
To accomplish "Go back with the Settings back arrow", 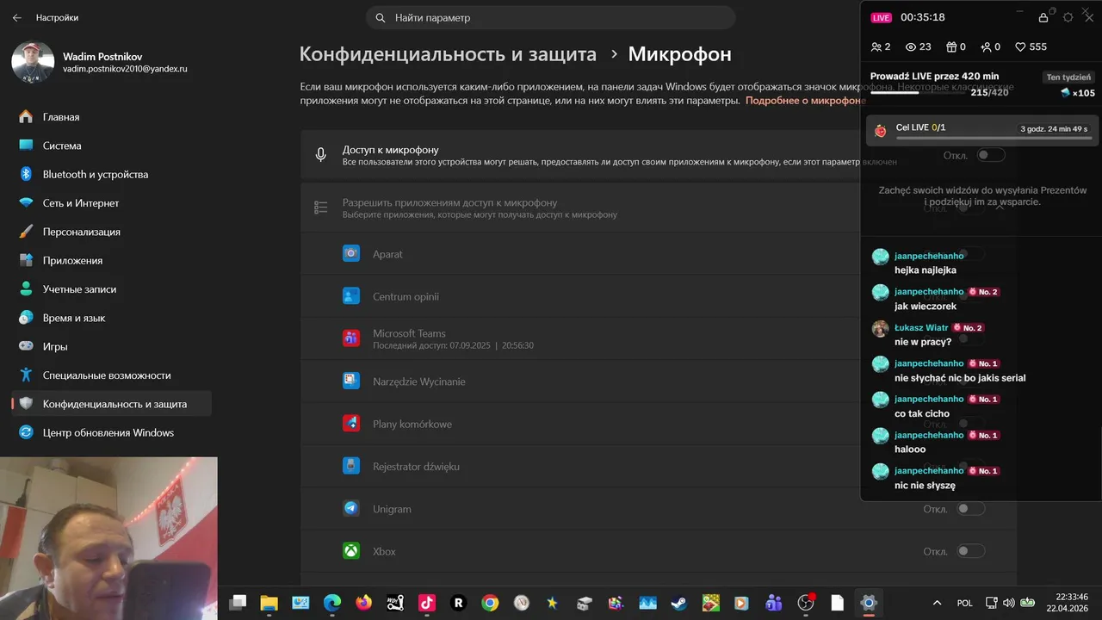I will tap(17, 17).
